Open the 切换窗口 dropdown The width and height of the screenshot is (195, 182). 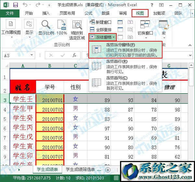(x=145, y=29)
